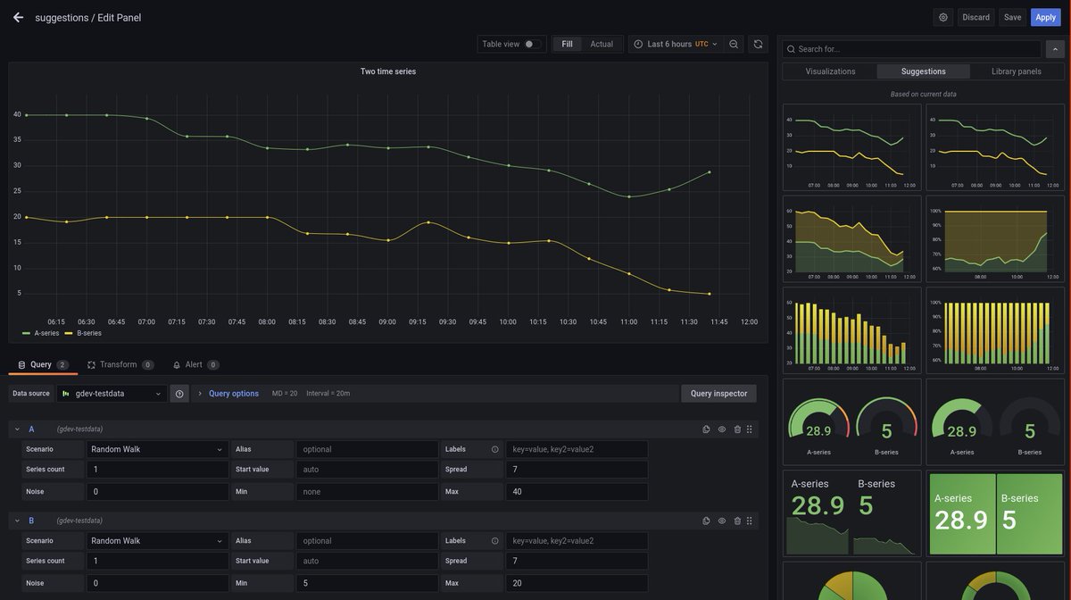Click the Series count field in query A

pyautogui.click(x=158, y=470)
